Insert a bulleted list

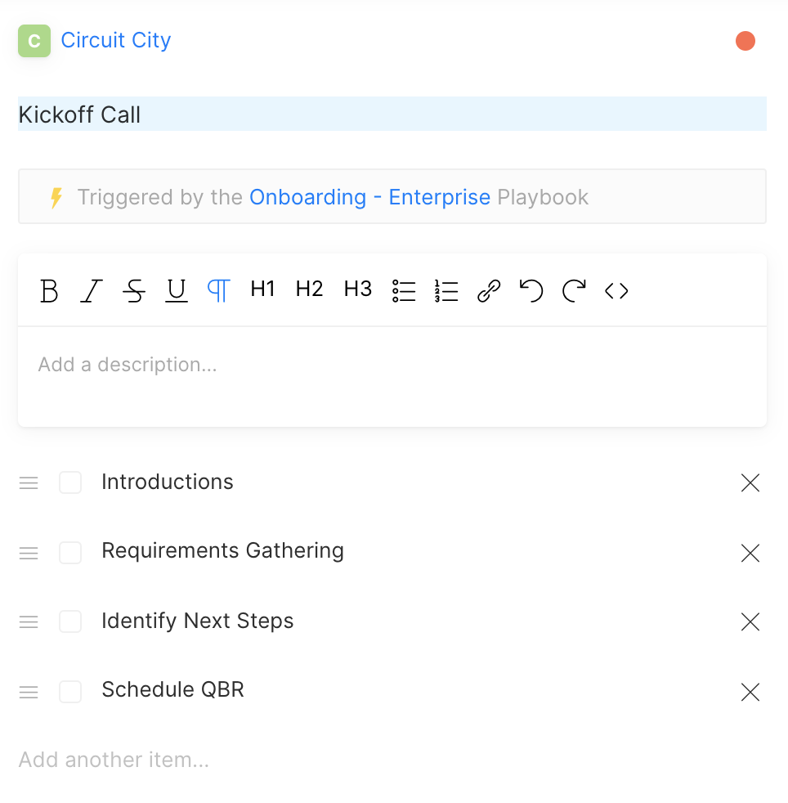click(404, 291)
